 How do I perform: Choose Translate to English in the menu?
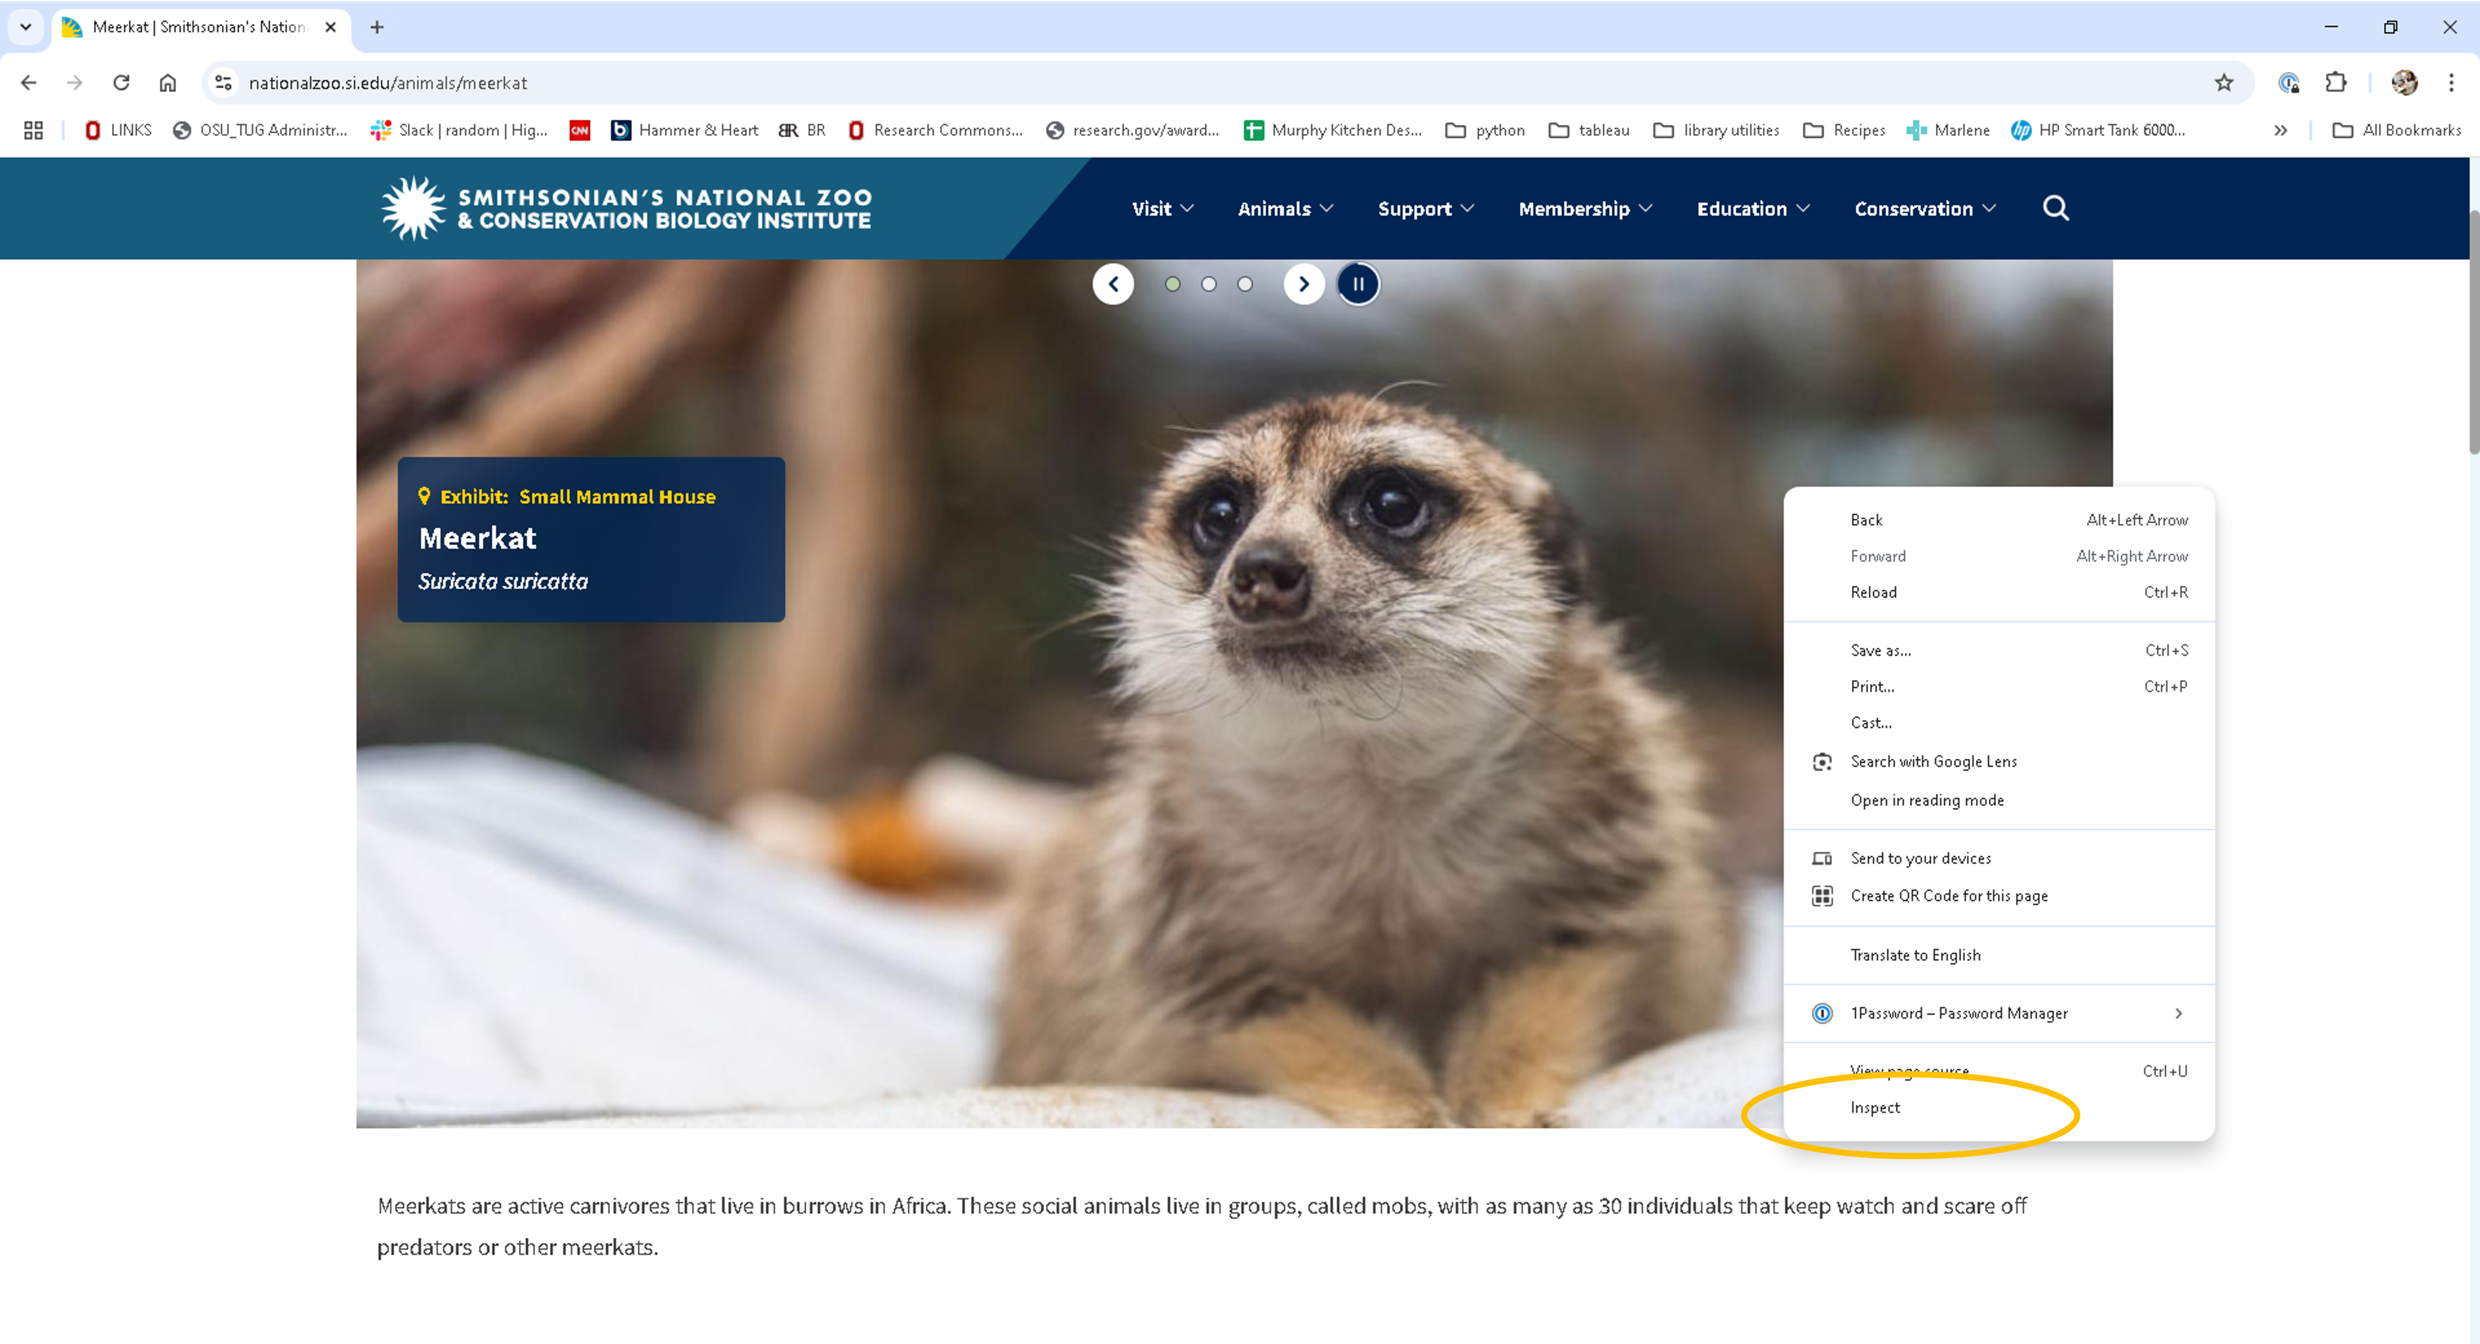[1915, 954]
